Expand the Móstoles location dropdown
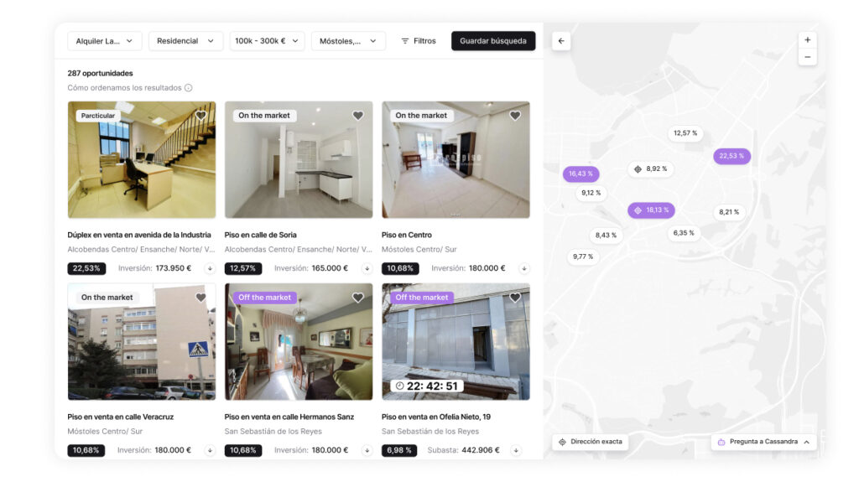The height and width of the screenshot is (482, 859). (x=348, y=40)
